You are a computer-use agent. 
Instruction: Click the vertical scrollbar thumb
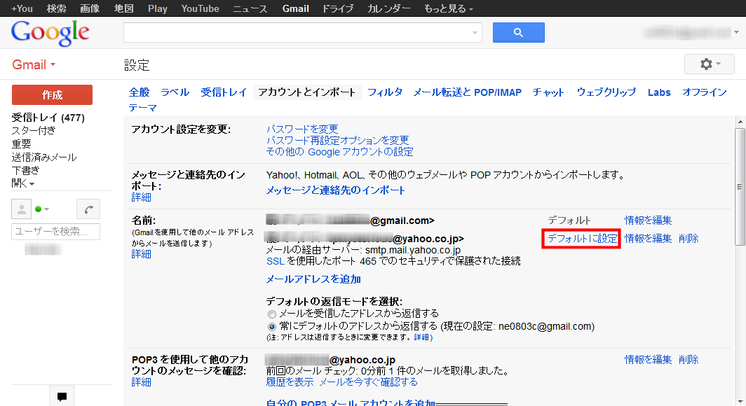(x=740, y=187)
